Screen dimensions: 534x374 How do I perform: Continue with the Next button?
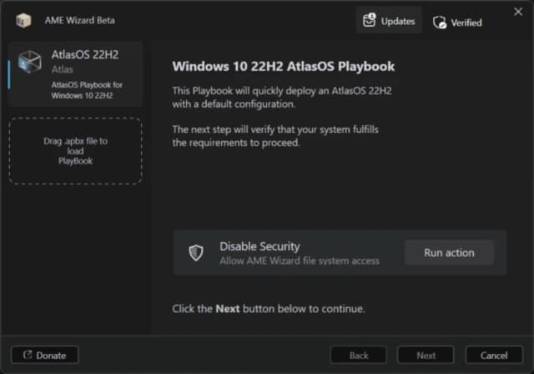[426, 356]
